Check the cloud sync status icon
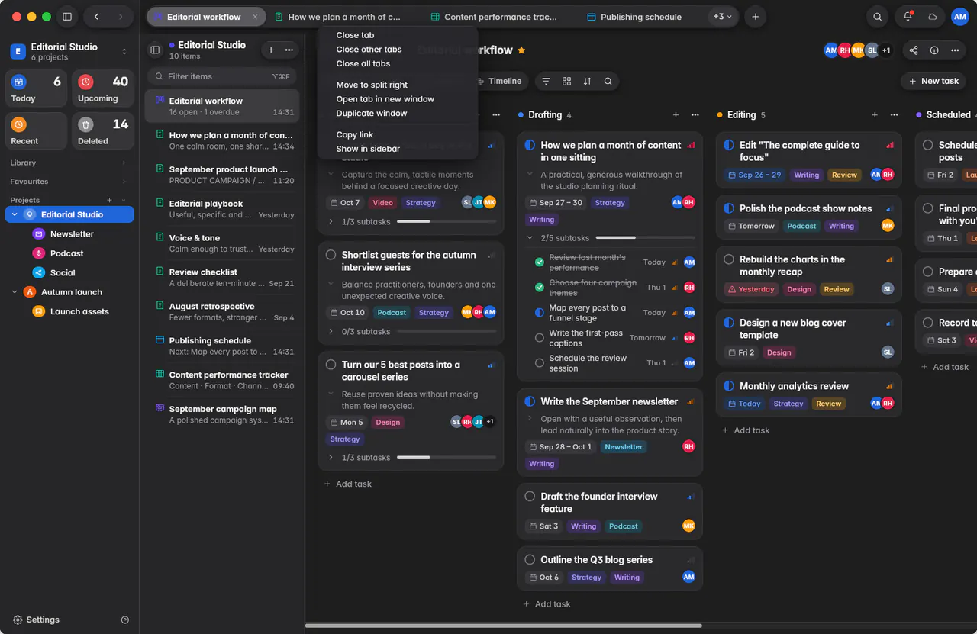This screenshot has width=977, height=634. coord(932,17)
